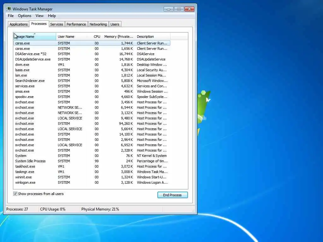323x242 pixels.
Task: Select svchost.exe row using 5,664 K
Action: click(92, 129)
